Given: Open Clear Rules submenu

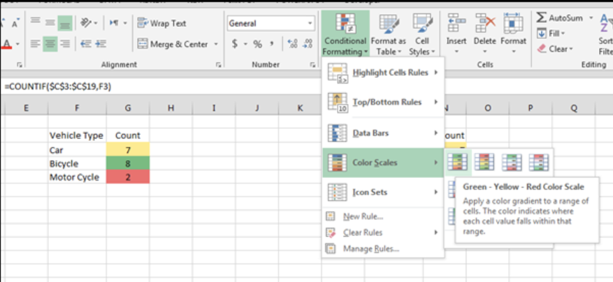Looking at the screenshot, I should point(383,233).
